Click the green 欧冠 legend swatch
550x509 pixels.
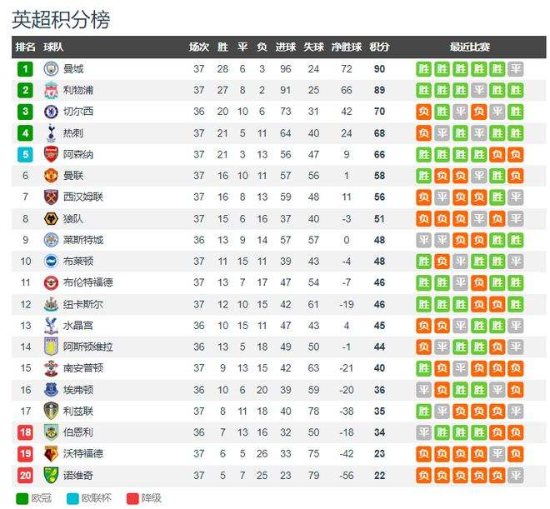(x=22, y=498)
